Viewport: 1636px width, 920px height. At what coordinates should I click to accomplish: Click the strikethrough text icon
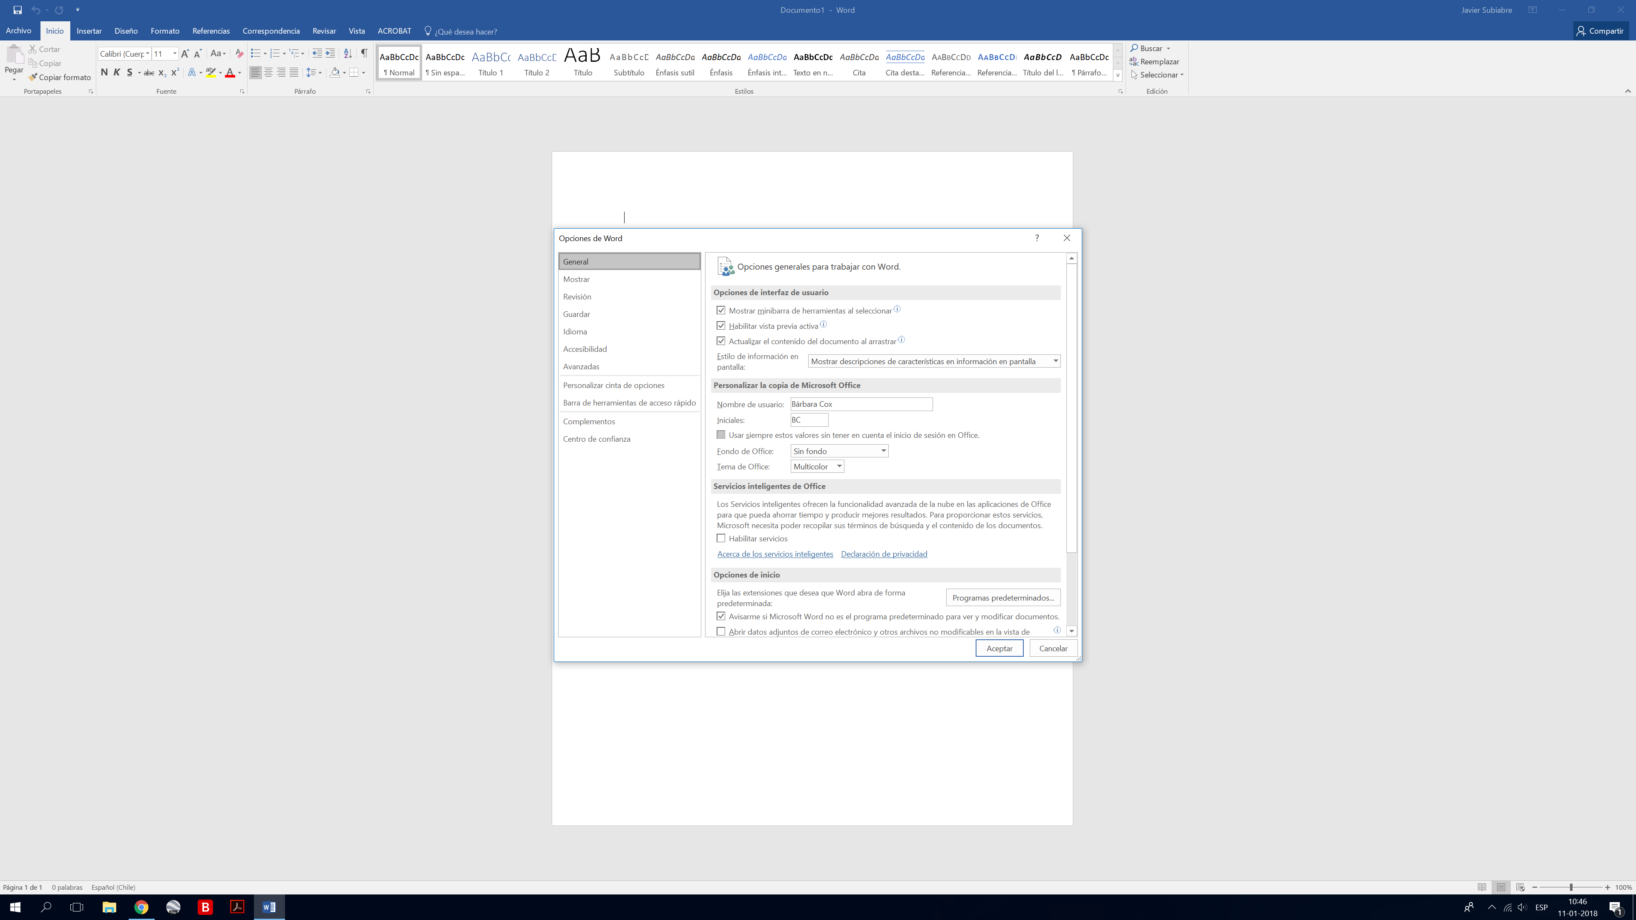[149, 73]
